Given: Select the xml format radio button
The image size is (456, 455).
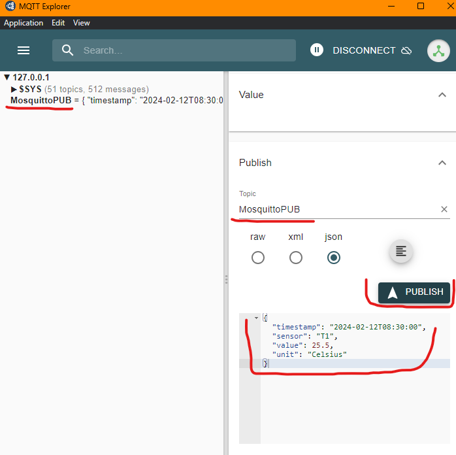Looking at the screenshot, I should click(x=295, y=258).
